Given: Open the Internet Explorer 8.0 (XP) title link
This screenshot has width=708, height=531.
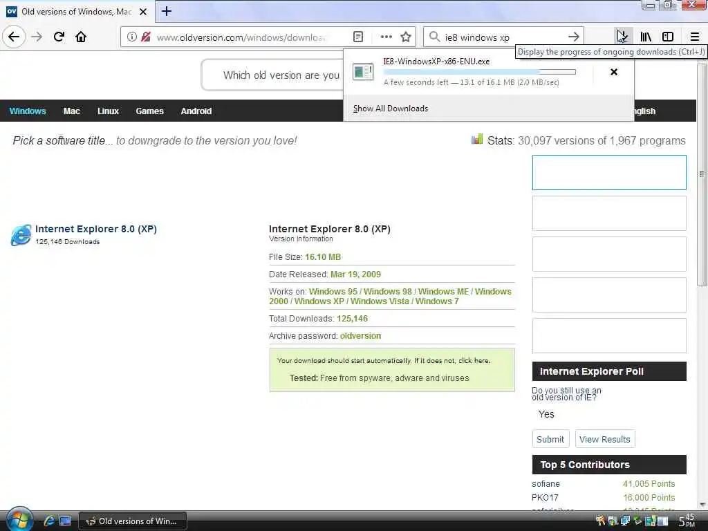Looking at the screenshot, I should click(x=95, y=229).
